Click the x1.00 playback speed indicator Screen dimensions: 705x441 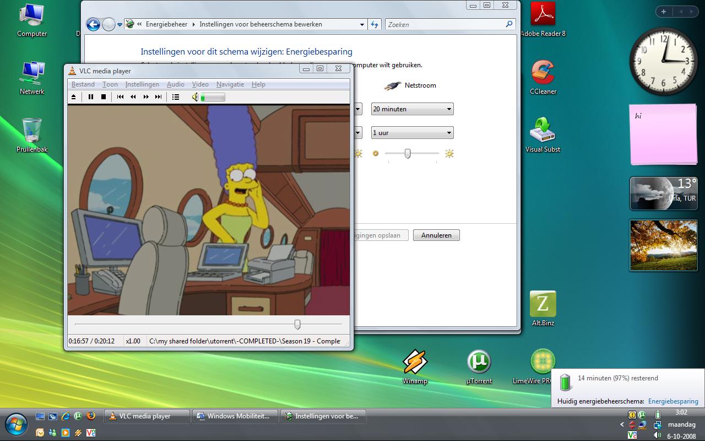133,341
